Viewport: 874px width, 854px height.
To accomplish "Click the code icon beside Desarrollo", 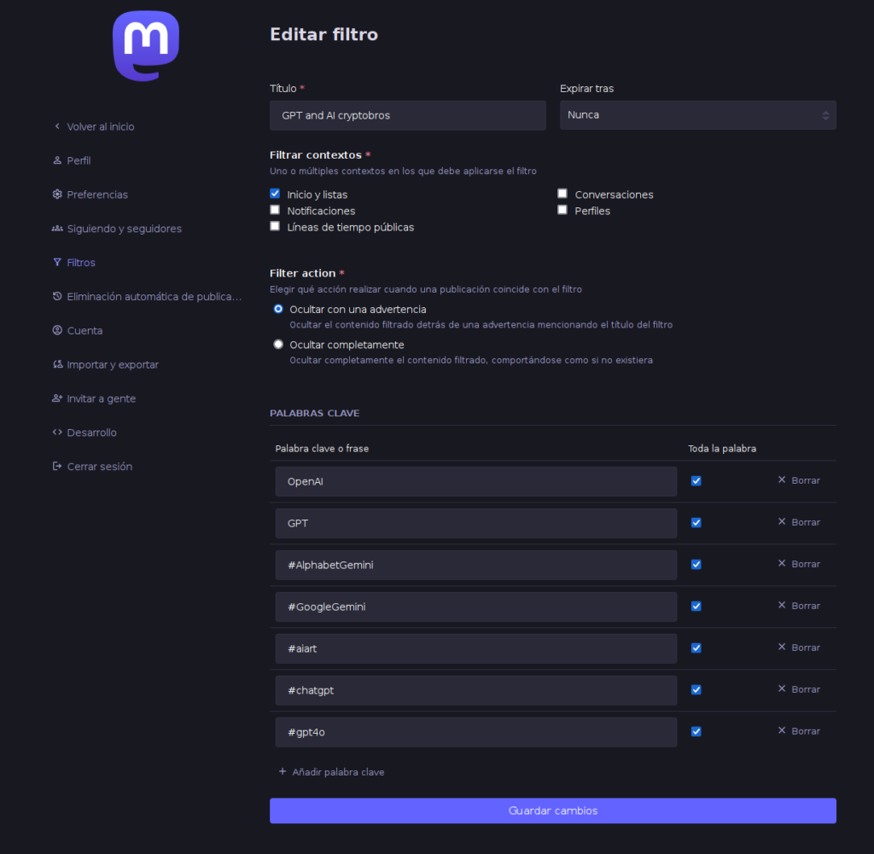I will [x=57, y=433].
